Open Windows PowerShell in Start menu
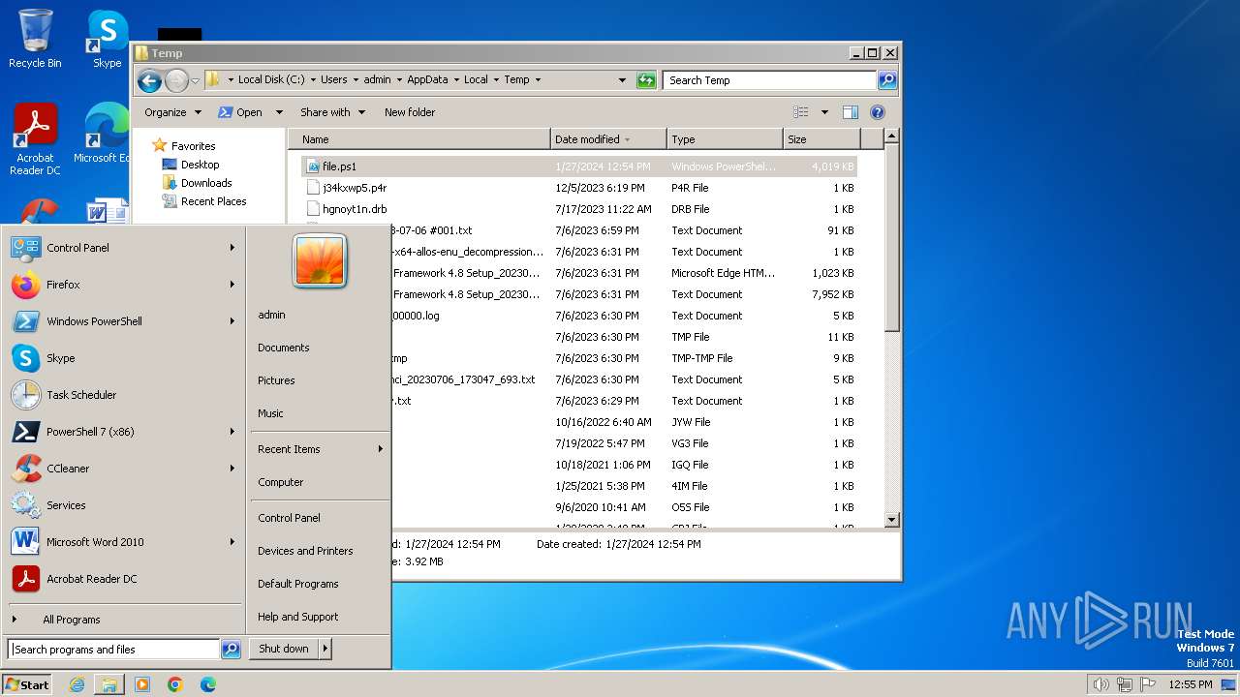This screenshot has width=1240, height=697. [x=123, y=321]
